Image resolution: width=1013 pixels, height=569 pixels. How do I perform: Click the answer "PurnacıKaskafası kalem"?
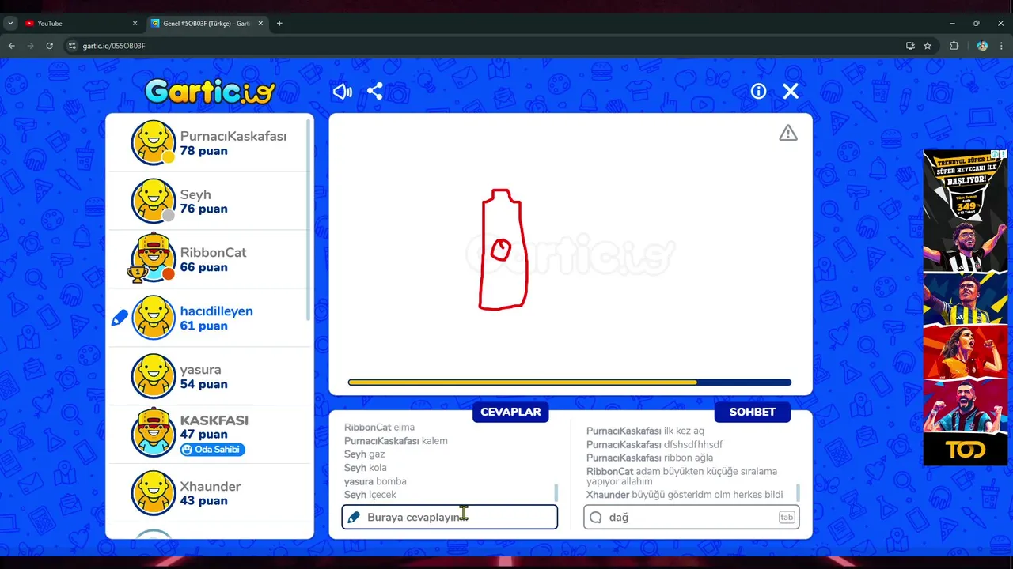click(x=396, y=441)
